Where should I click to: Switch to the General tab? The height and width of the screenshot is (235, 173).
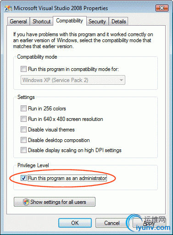point(18,22)
